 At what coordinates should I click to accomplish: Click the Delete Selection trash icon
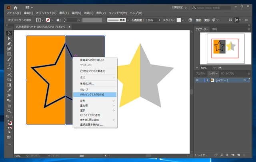244,155
